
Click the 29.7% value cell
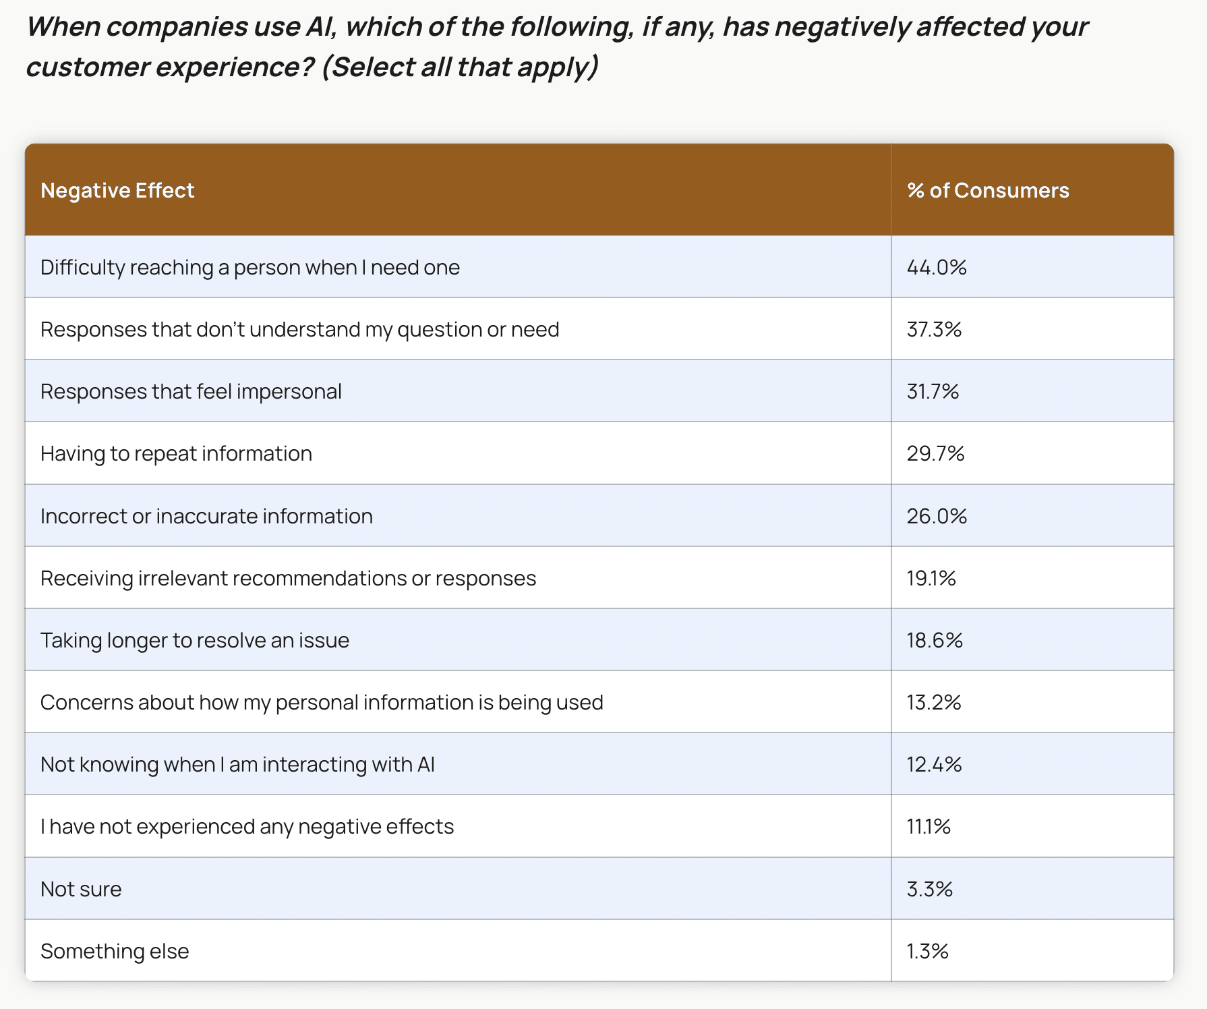click(1032, 453)
